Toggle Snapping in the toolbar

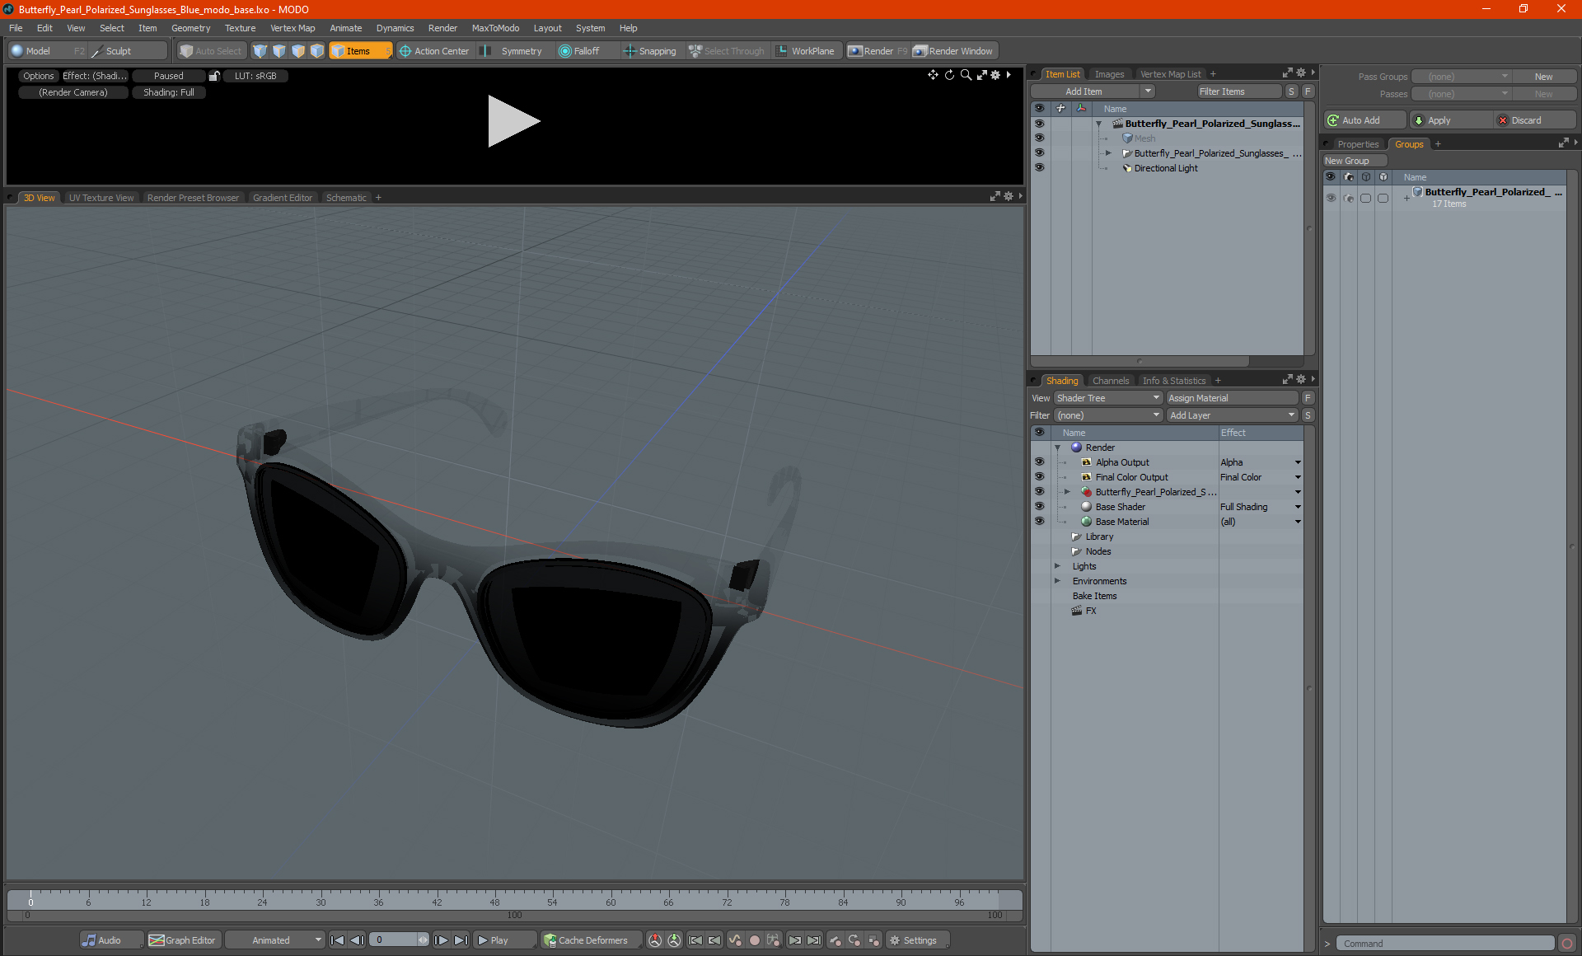click(x=650, y=51)
